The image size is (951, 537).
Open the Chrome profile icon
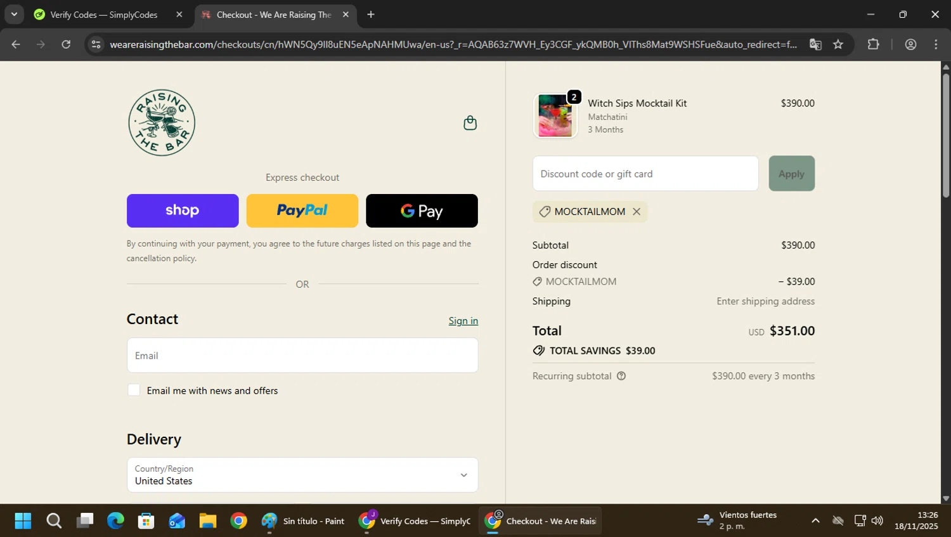pos(911,44)
